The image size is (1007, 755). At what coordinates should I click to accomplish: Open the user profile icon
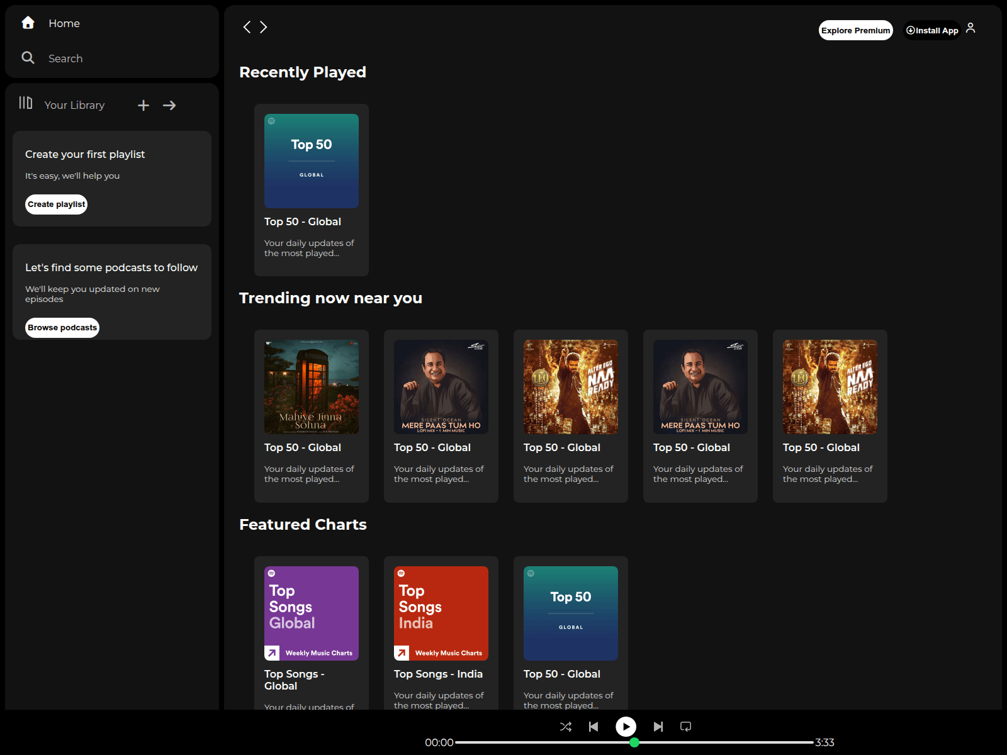(970, 28)
